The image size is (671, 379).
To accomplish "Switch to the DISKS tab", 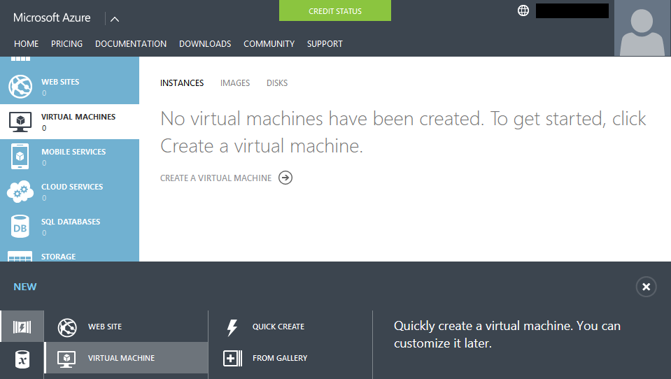I will [277, 83].
